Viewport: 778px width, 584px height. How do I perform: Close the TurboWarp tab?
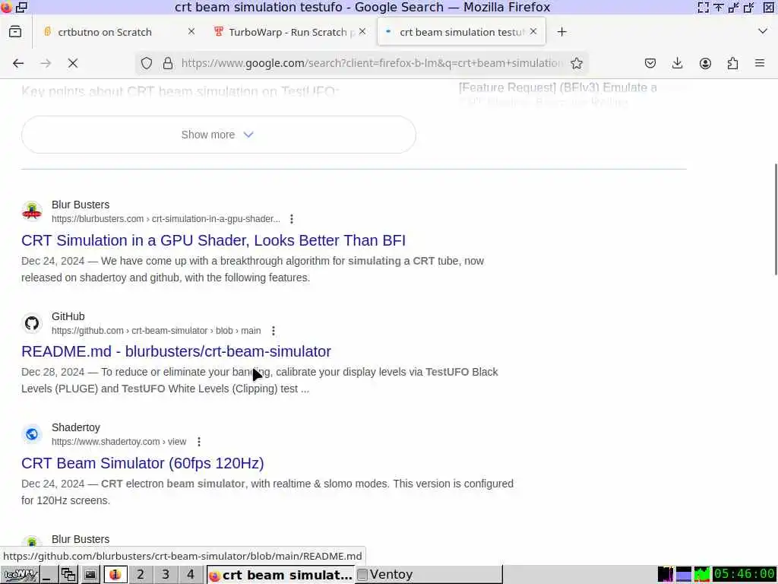click(x=362, y=31)
